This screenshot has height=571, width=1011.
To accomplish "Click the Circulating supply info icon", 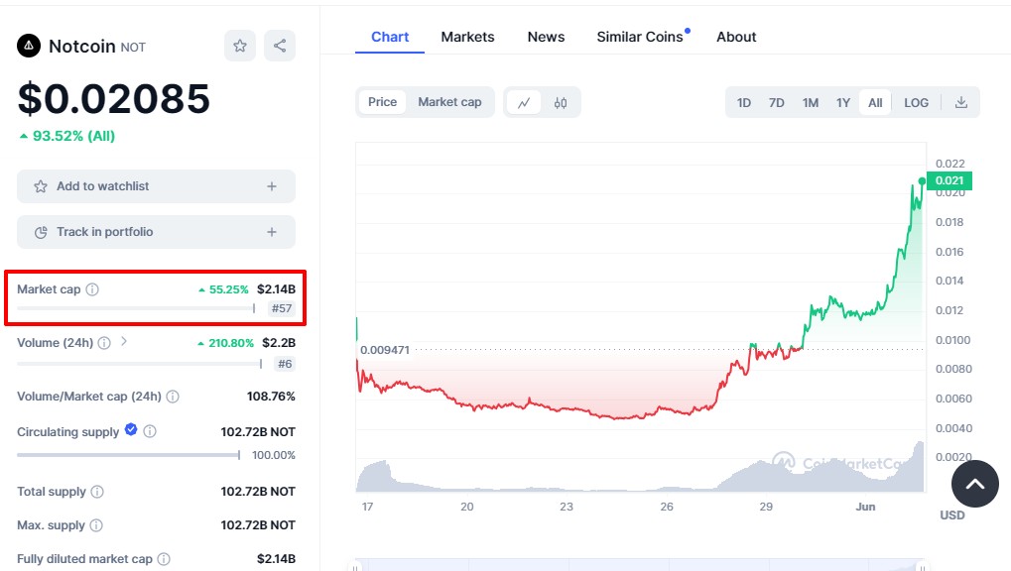I will 150,431.
